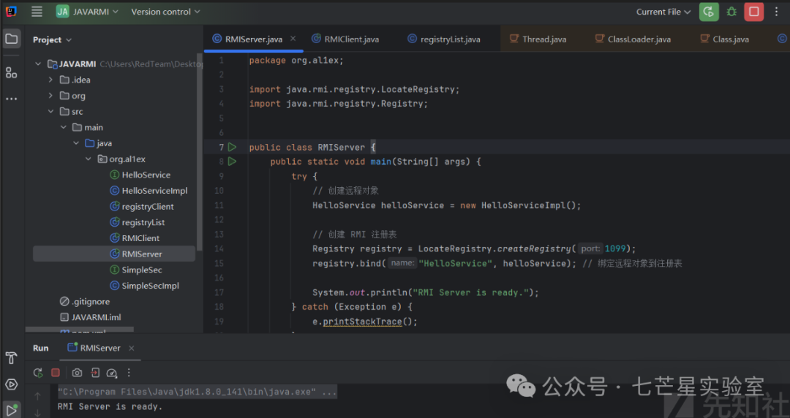Click the project tree horizontal scrollbar
The height and width of the screenshot is (418, 790).
[x=80, y=330]
